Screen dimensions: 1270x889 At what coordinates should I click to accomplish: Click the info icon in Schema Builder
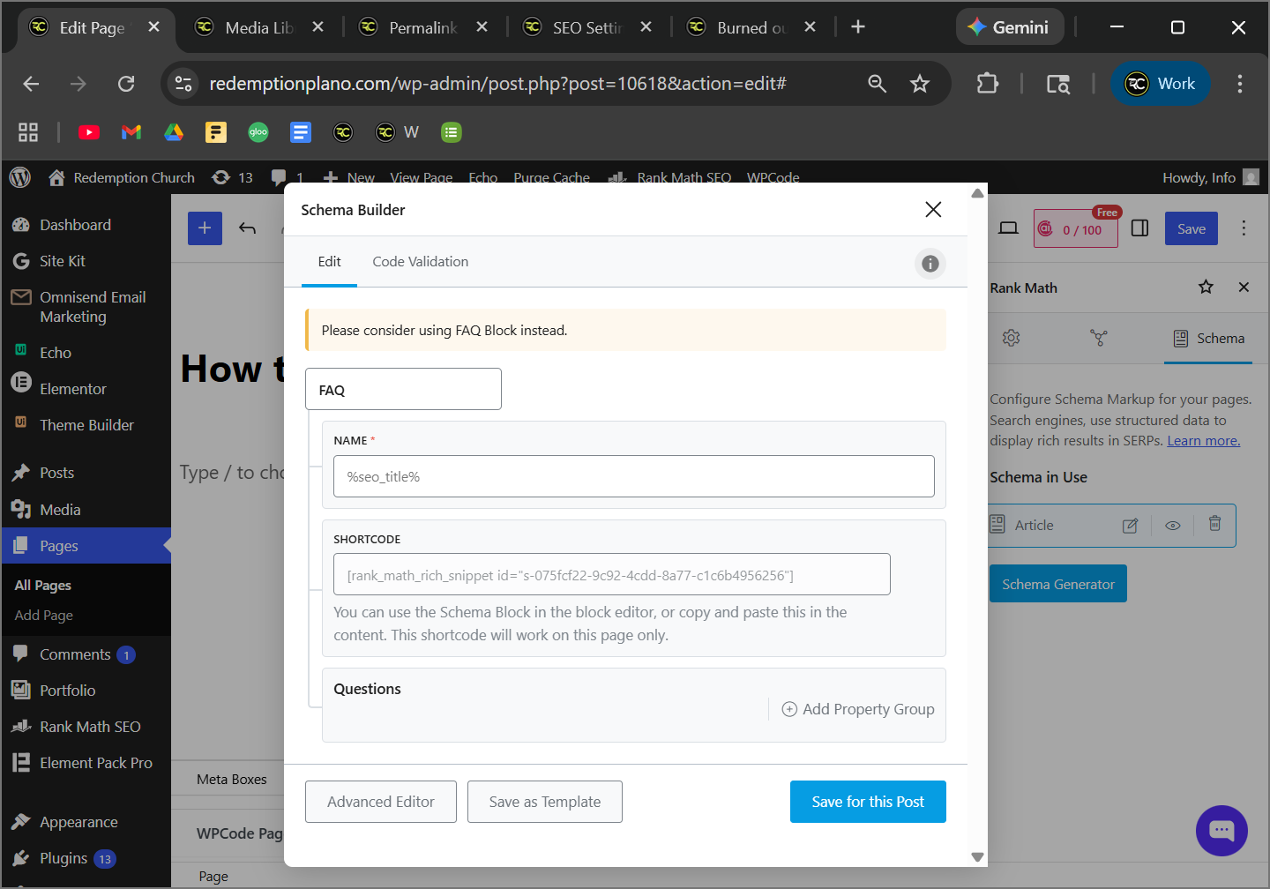[x=930, y=264]
